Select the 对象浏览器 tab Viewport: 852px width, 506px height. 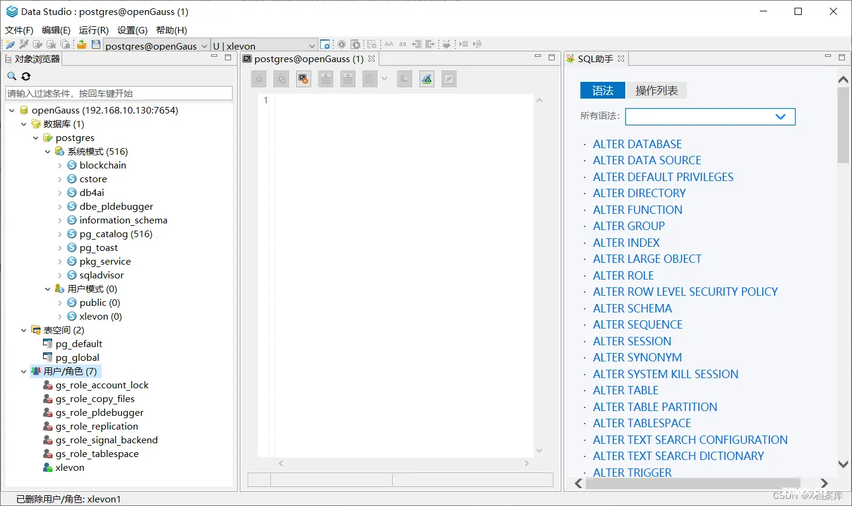[32, 59]
